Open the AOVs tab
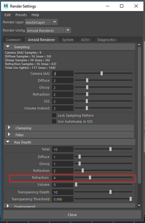Screen dimensions: 145x223 pyautogui.click(x=85, y=40)
